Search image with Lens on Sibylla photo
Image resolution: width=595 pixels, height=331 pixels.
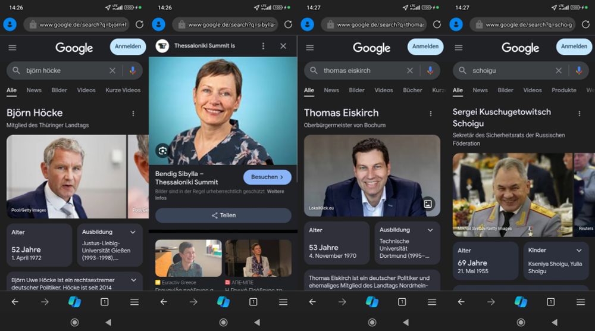tap(162, 151)
